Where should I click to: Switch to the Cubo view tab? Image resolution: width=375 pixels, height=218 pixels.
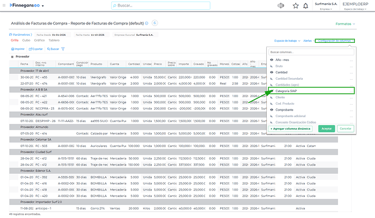click(26, 40)
